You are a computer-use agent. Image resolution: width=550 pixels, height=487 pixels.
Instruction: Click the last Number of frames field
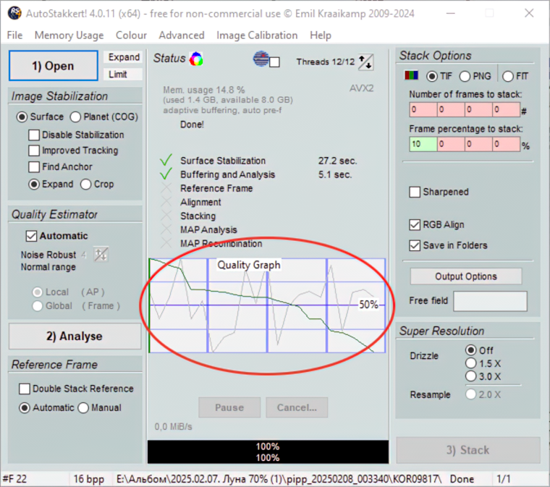coord(506,110)
